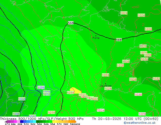Select the white-background 1028 isobar label

[x=142, y=114]
